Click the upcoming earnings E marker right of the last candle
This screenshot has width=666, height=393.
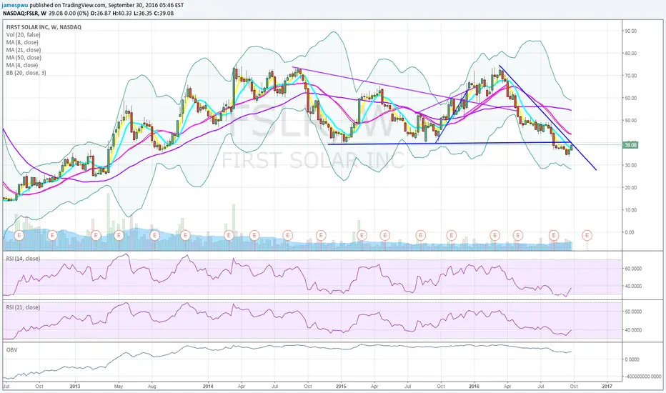[x=587, y=235]
